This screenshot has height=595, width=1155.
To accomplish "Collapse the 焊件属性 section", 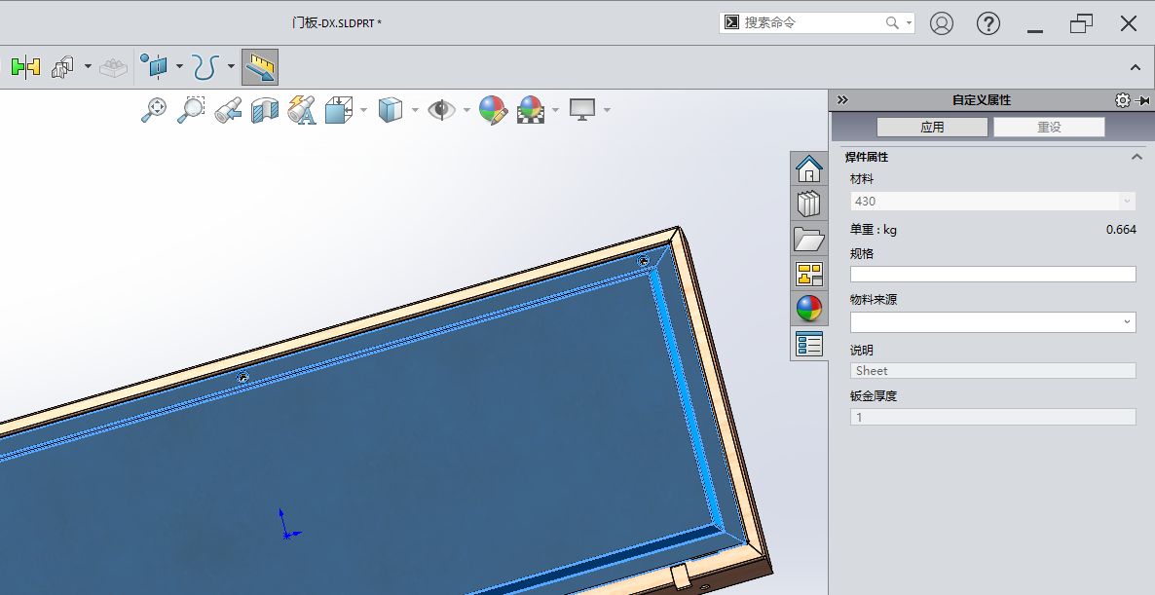I will 1136,157.
